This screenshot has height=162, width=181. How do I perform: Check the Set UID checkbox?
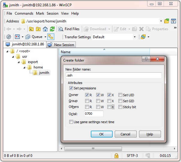coord(120,95)
